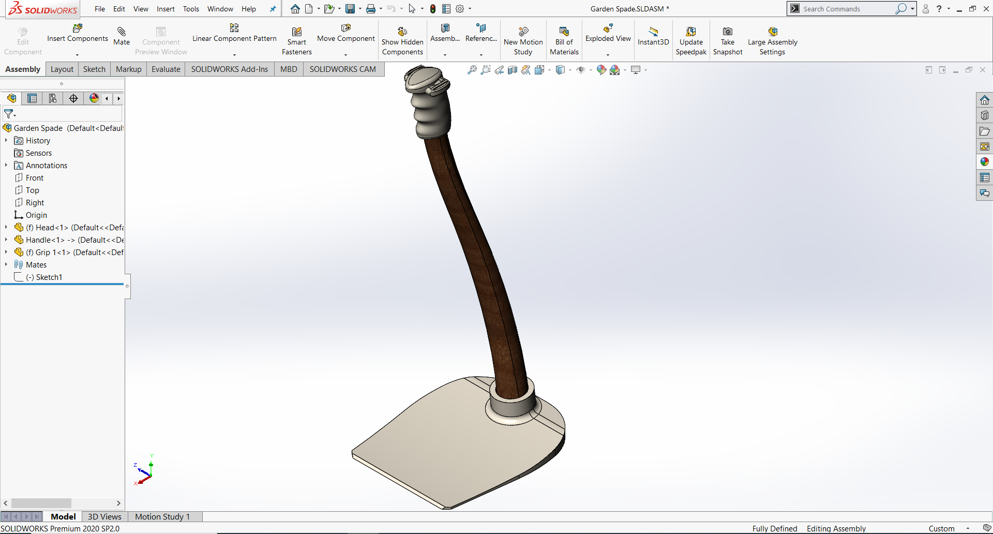Insert a Bill of Materials
The height and width of the screenshot is (534, 993).
564,41
